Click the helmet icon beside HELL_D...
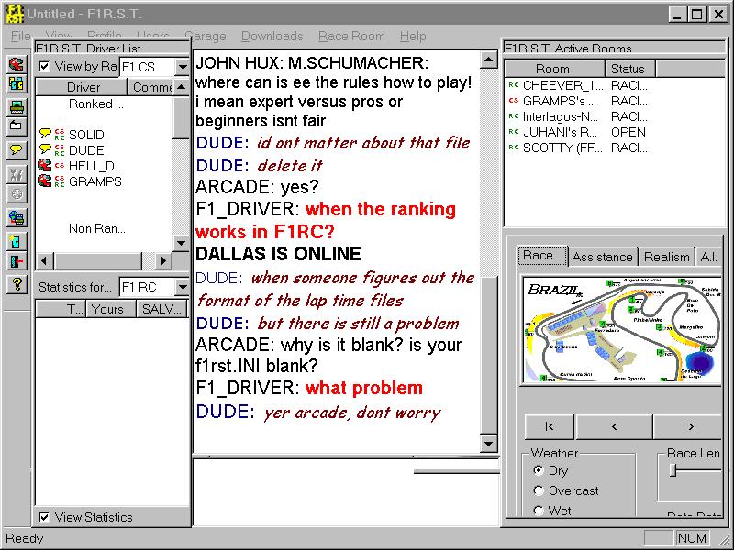The image size is (734, 550). pos(44,165)
